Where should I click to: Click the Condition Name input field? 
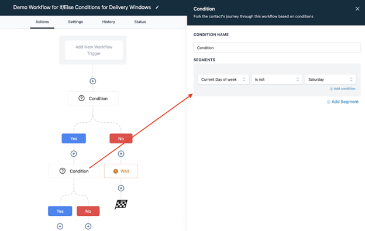[x=277, y=48]
